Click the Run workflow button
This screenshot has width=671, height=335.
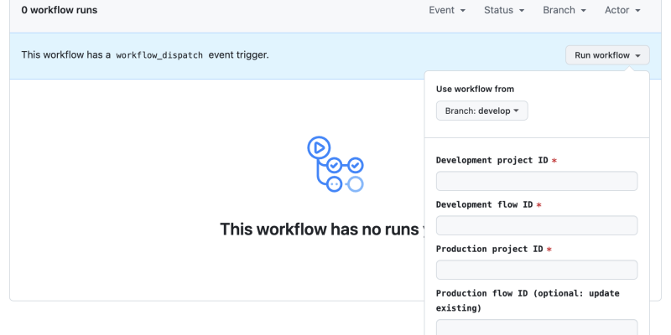point(607,55)
